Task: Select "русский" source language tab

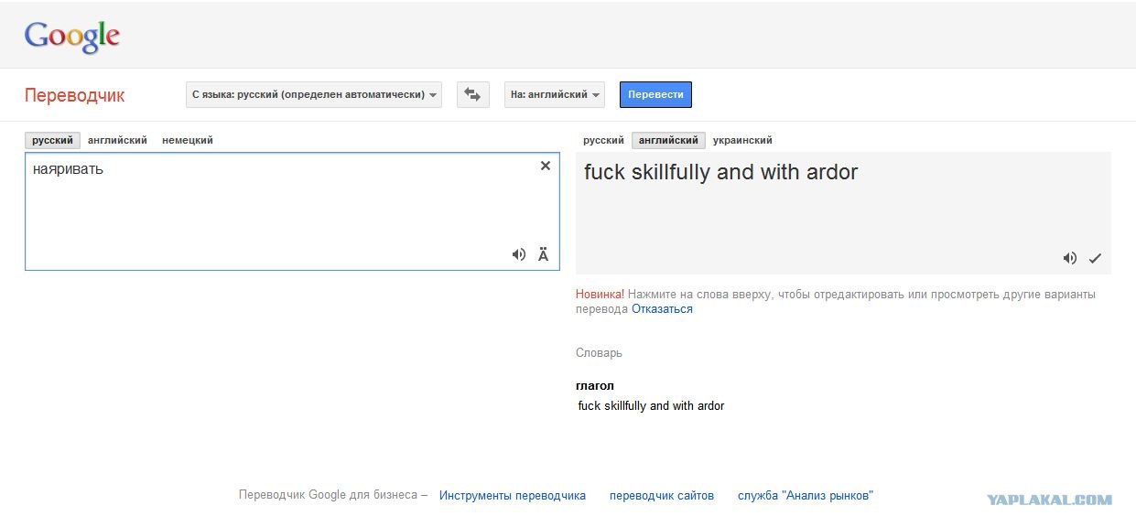Action: click(52, 140)
